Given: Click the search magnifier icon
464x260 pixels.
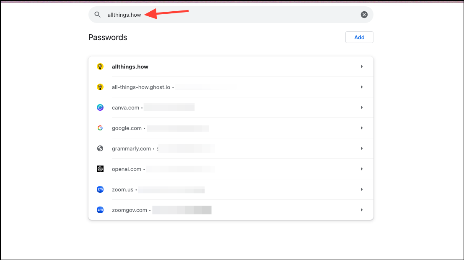Looking at the screenshot, I should coord(97,15).
